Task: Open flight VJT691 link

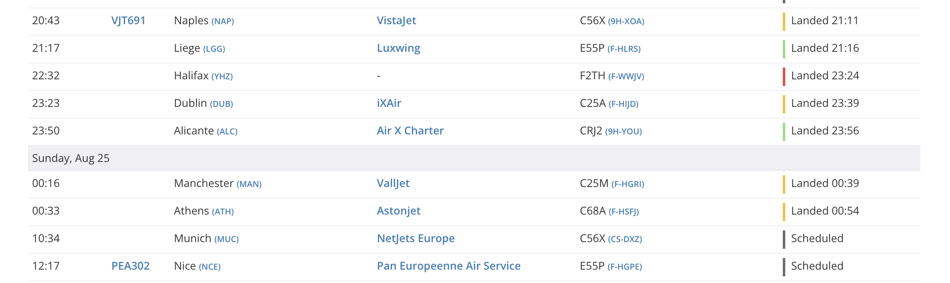Action: coord(128,21)
